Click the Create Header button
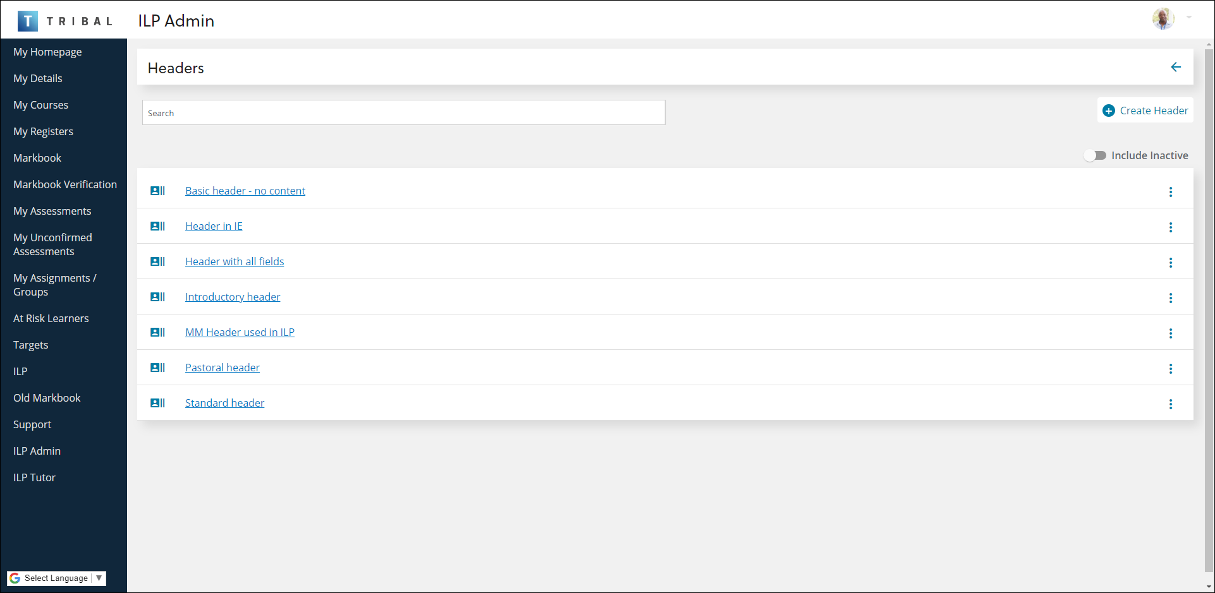The height and width of the screenshot is (593, 1215). [1145, 111]
